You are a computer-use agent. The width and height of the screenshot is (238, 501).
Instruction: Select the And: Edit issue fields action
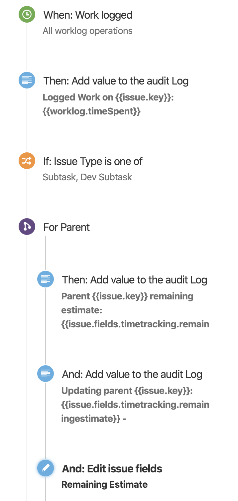tap(112, 468)
